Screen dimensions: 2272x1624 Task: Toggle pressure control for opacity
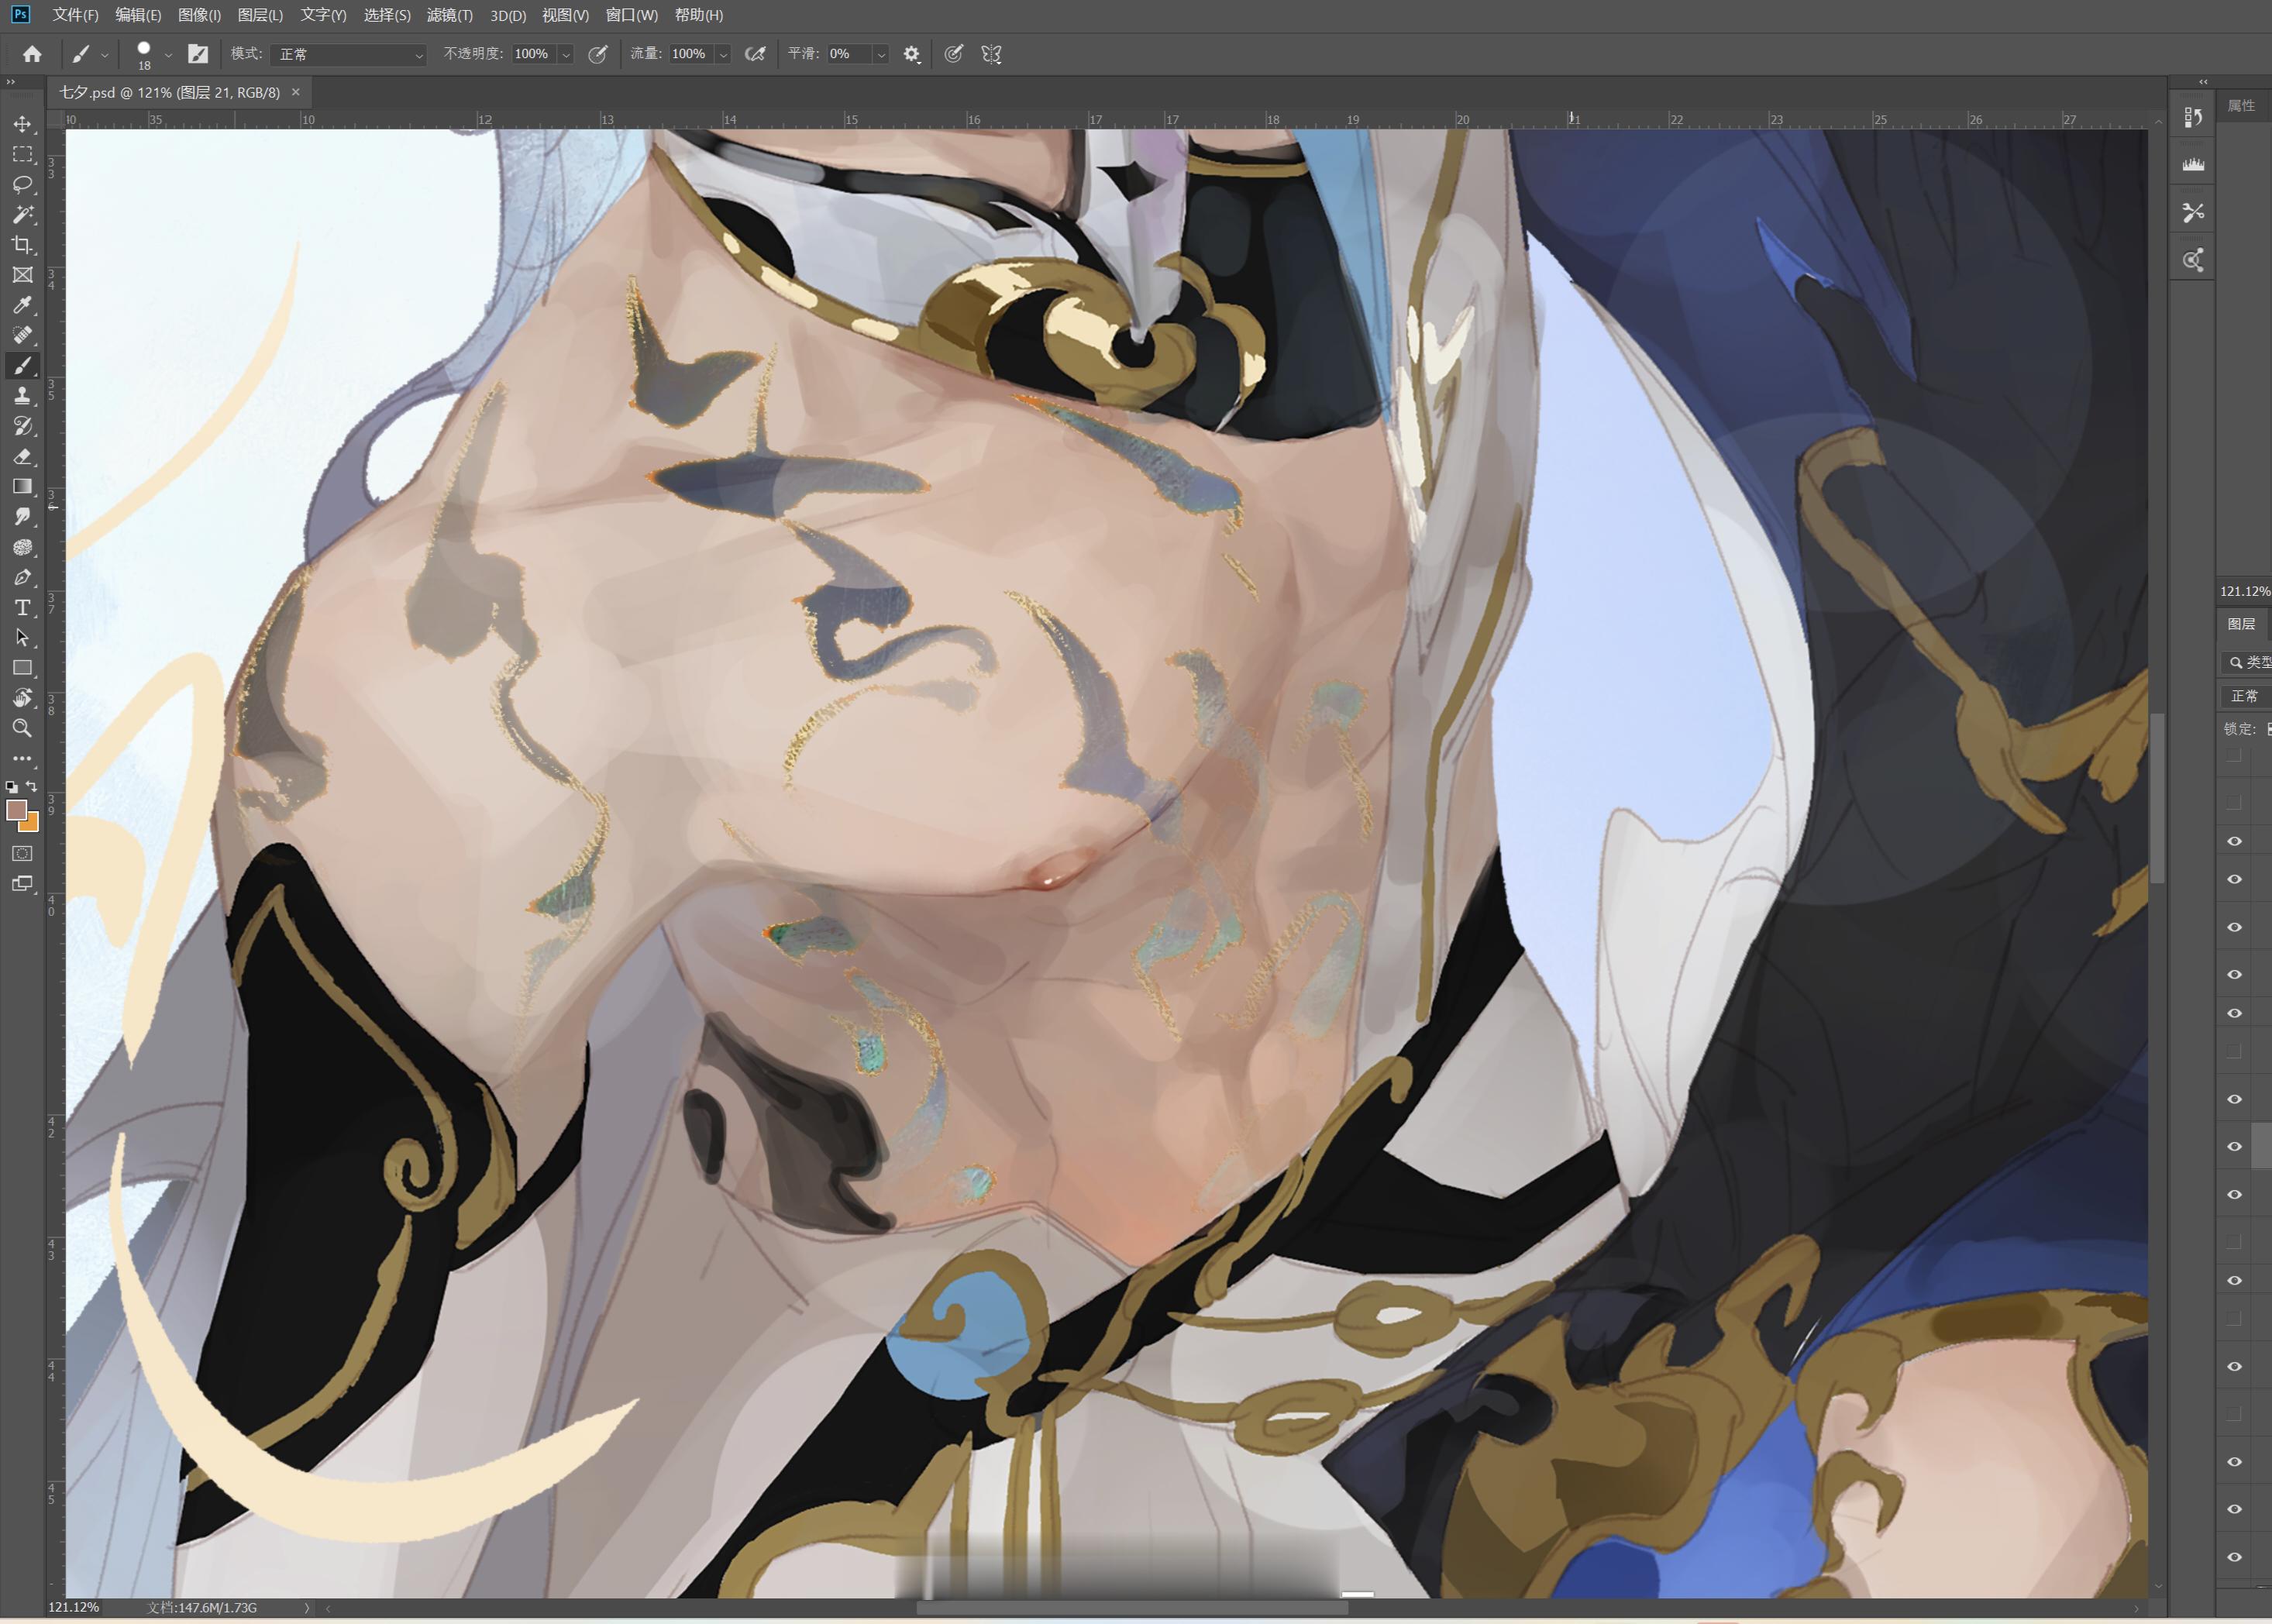coord(598,54)
